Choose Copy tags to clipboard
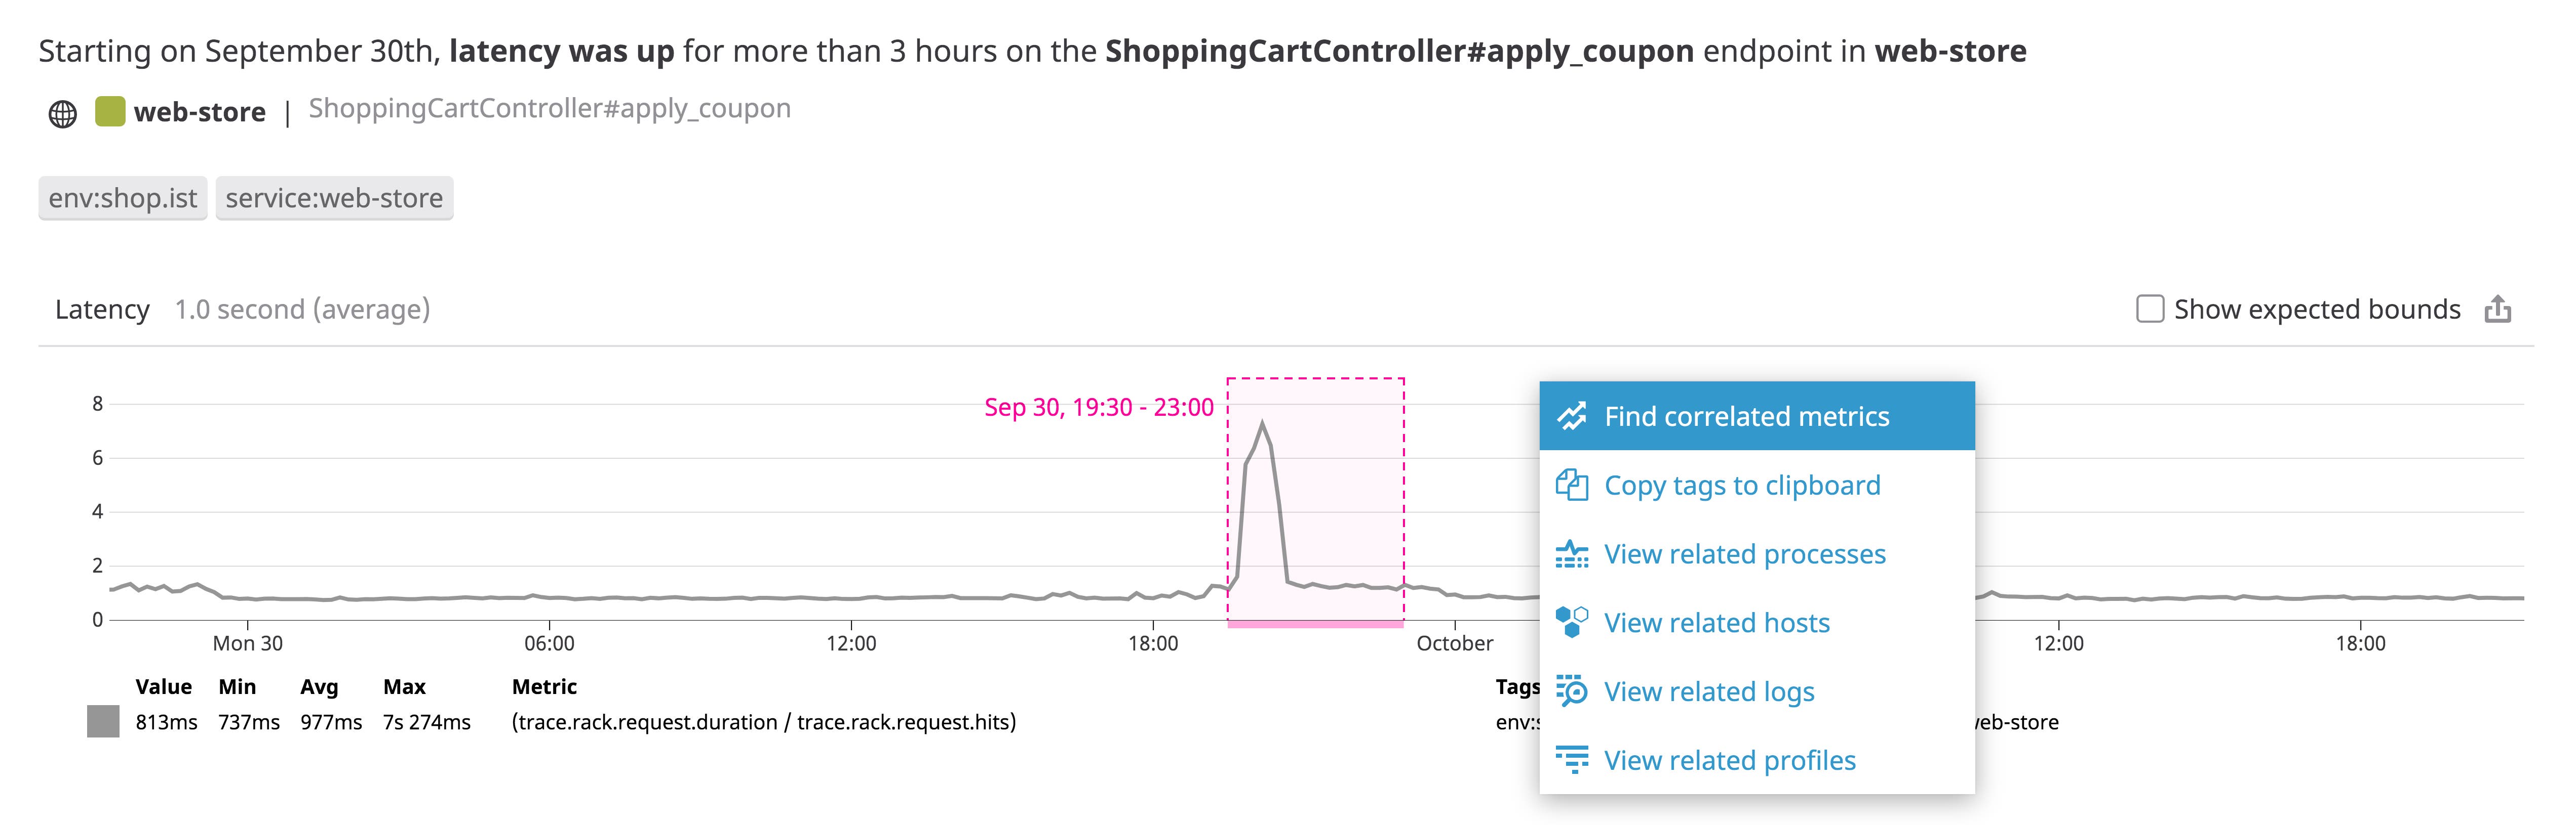The height and width of the screenshot is (825, 2576). point(1741,486)
